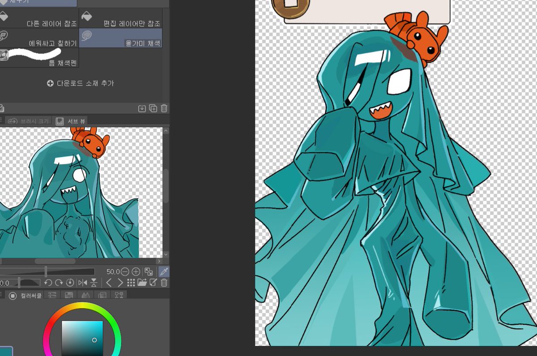Clear the current Sub View image

point(164,283)
